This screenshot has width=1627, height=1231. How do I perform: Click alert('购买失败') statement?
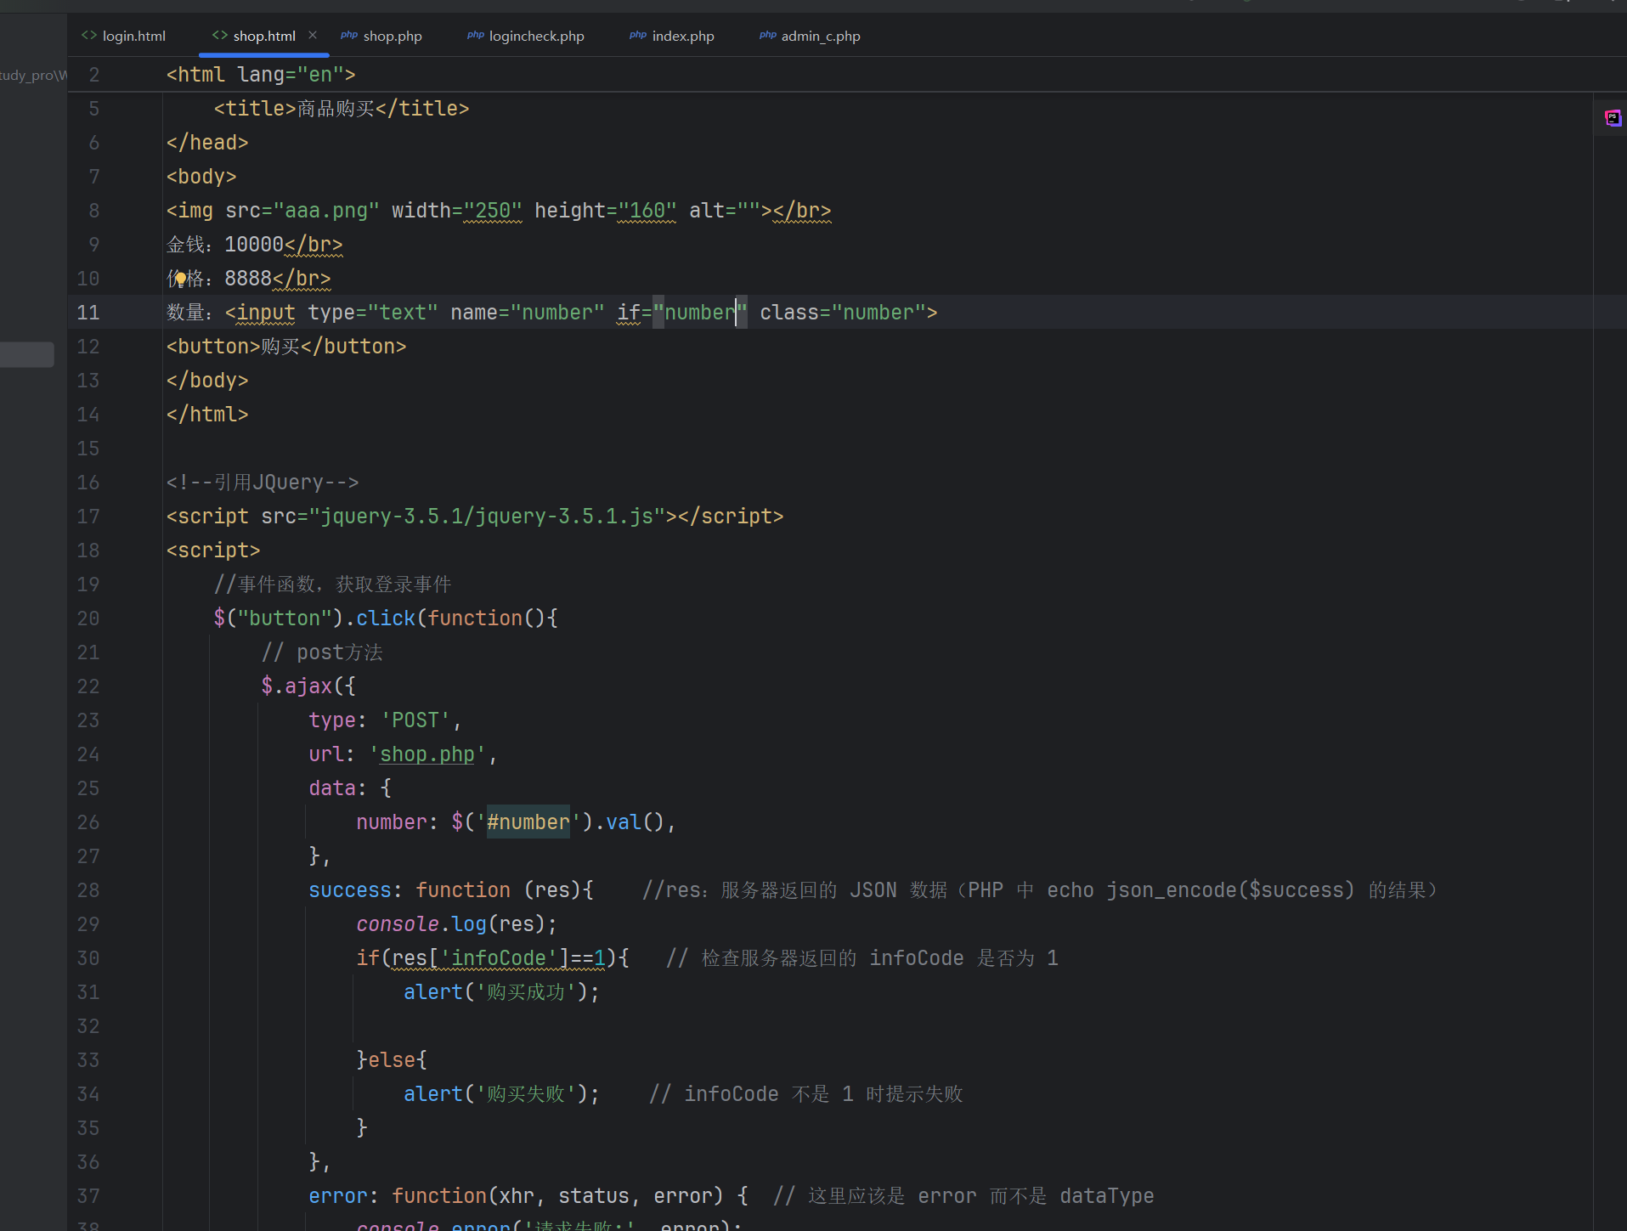pyautogui.click(x=502, y=1093)
